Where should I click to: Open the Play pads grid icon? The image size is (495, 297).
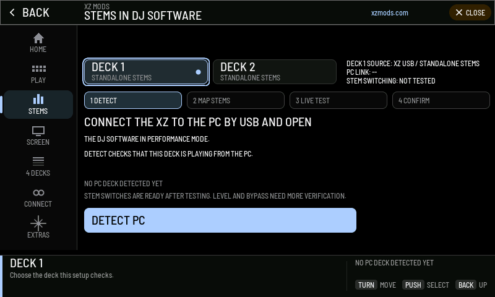[38, 69]
